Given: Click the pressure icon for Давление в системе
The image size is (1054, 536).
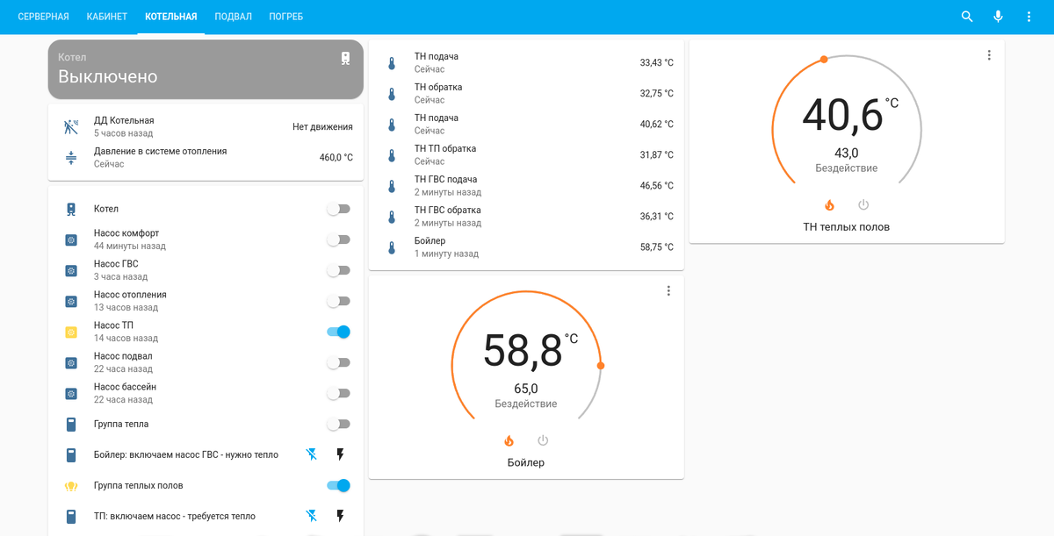Looking at the screenshot, I should pos(71,158).
